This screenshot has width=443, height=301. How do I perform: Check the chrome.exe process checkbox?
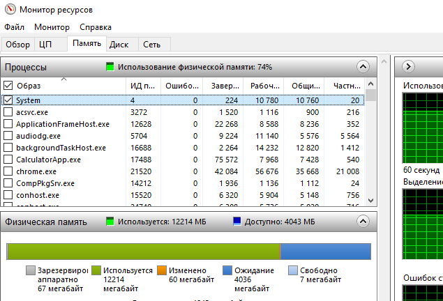(x=8, y=171)
